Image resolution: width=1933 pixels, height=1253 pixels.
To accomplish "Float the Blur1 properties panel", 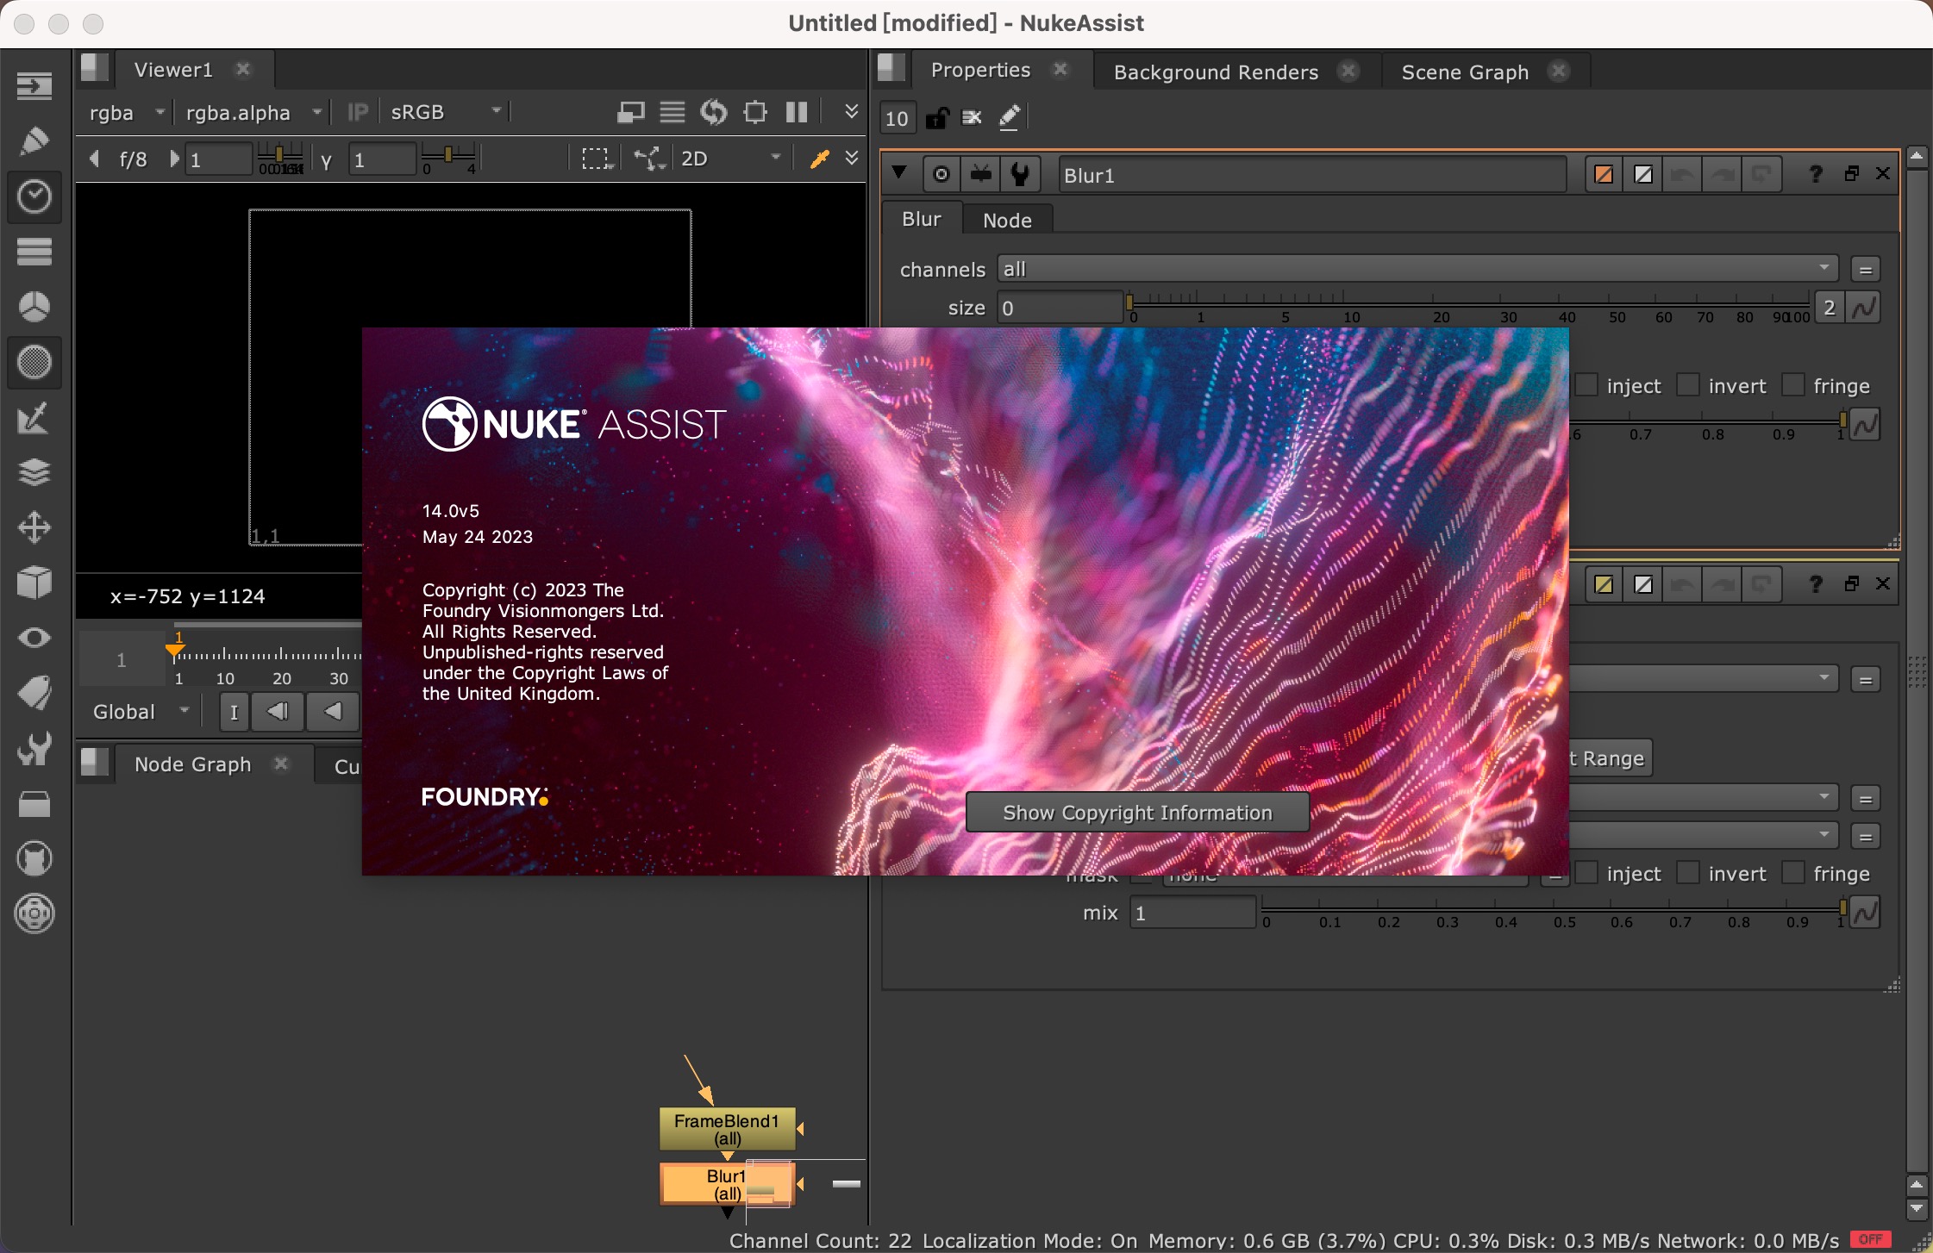I will [1851, 173].
